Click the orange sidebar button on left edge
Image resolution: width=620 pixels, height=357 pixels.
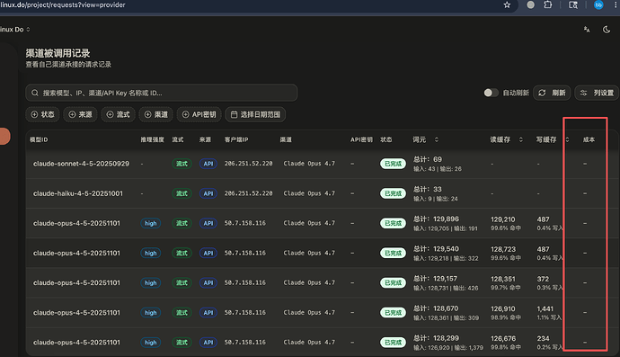(x=4, y=136)
